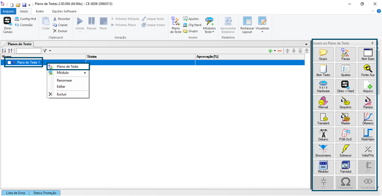Viewport: 382px width, 196px height.
Task: Insert the Diferenc test module
Action: tap(368, 118)
